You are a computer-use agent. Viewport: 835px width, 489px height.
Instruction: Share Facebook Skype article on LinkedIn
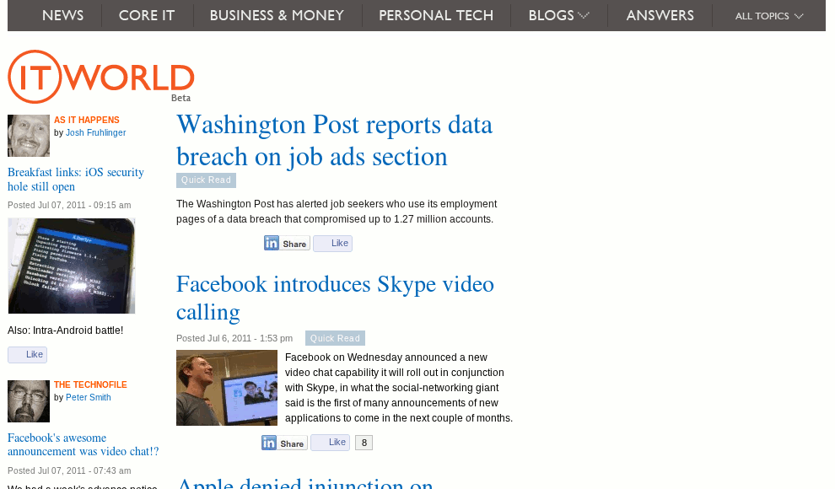pos(284,443)
